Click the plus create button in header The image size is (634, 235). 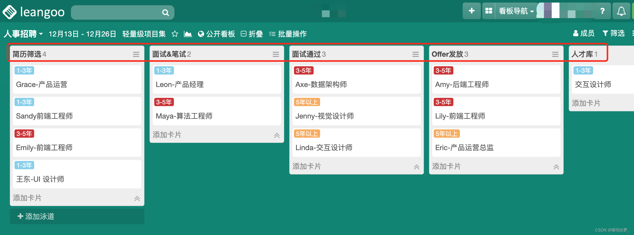(x=471, y=11)
